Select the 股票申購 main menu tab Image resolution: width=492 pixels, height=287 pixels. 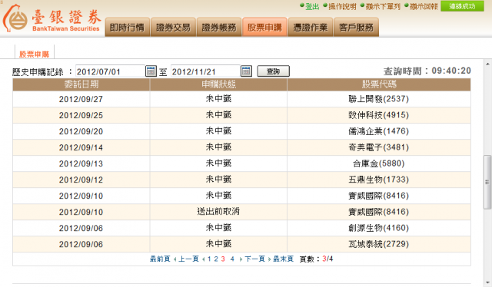(x=264, y=28)
